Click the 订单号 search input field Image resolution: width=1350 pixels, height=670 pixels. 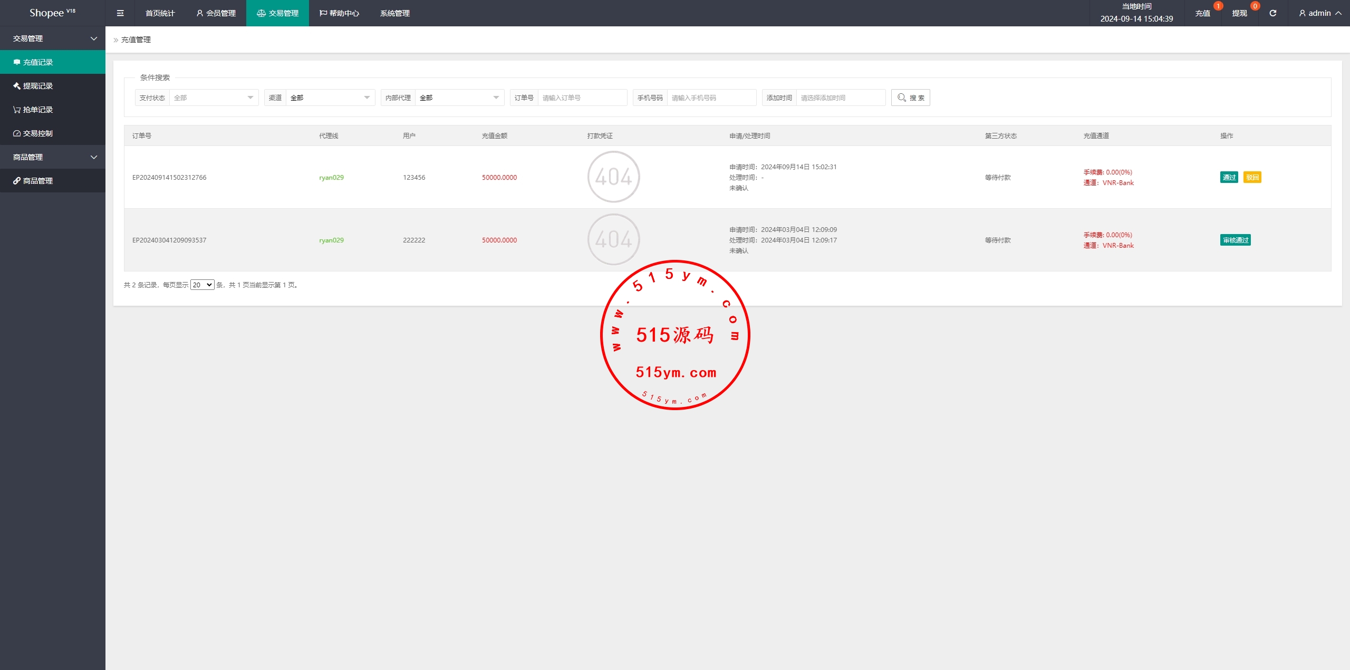click(x=582, y=98)
